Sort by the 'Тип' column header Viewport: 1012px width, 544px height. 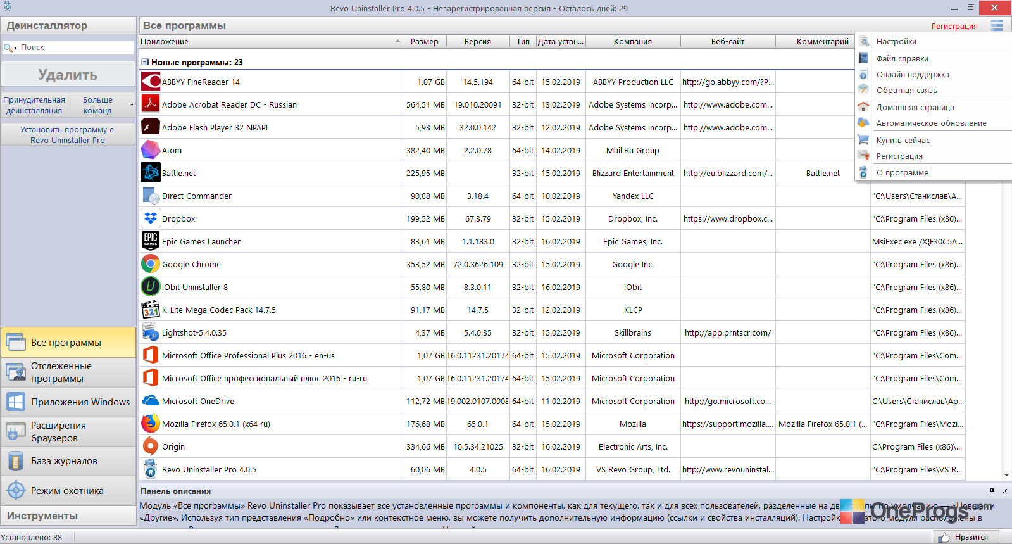[x=523, y=42]
